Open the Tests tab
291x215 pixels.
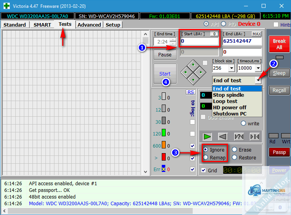[x=65, y=24]
